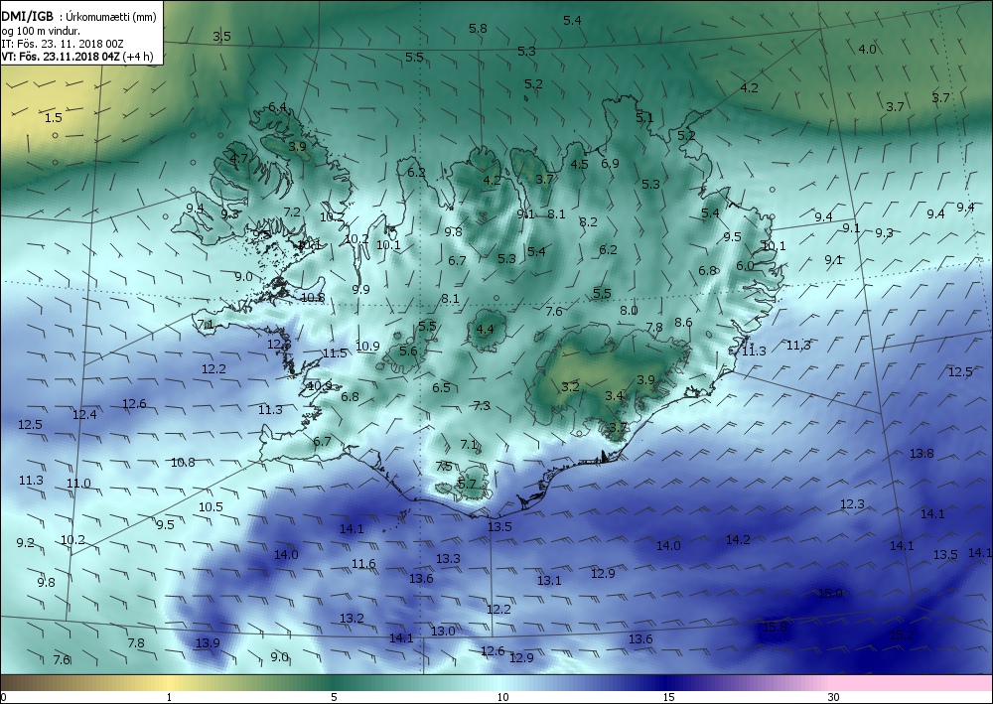Select the 14.2 value over the ocean
This screenshot has width=993, height=704.
click(x=738, y=540)
